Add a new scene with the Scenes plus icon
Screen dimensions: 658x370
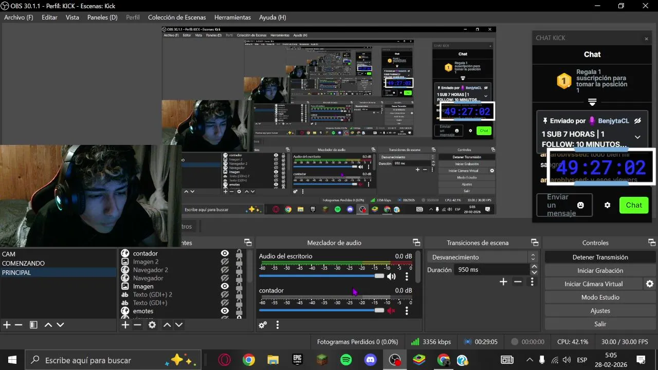(7, 325)
